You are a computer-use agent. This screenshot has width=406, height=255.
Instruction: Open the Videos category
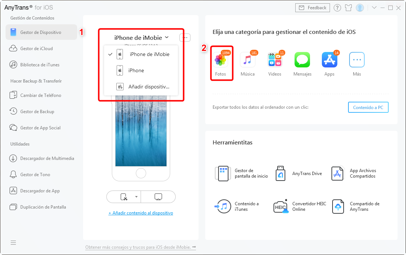click(275, 60)
